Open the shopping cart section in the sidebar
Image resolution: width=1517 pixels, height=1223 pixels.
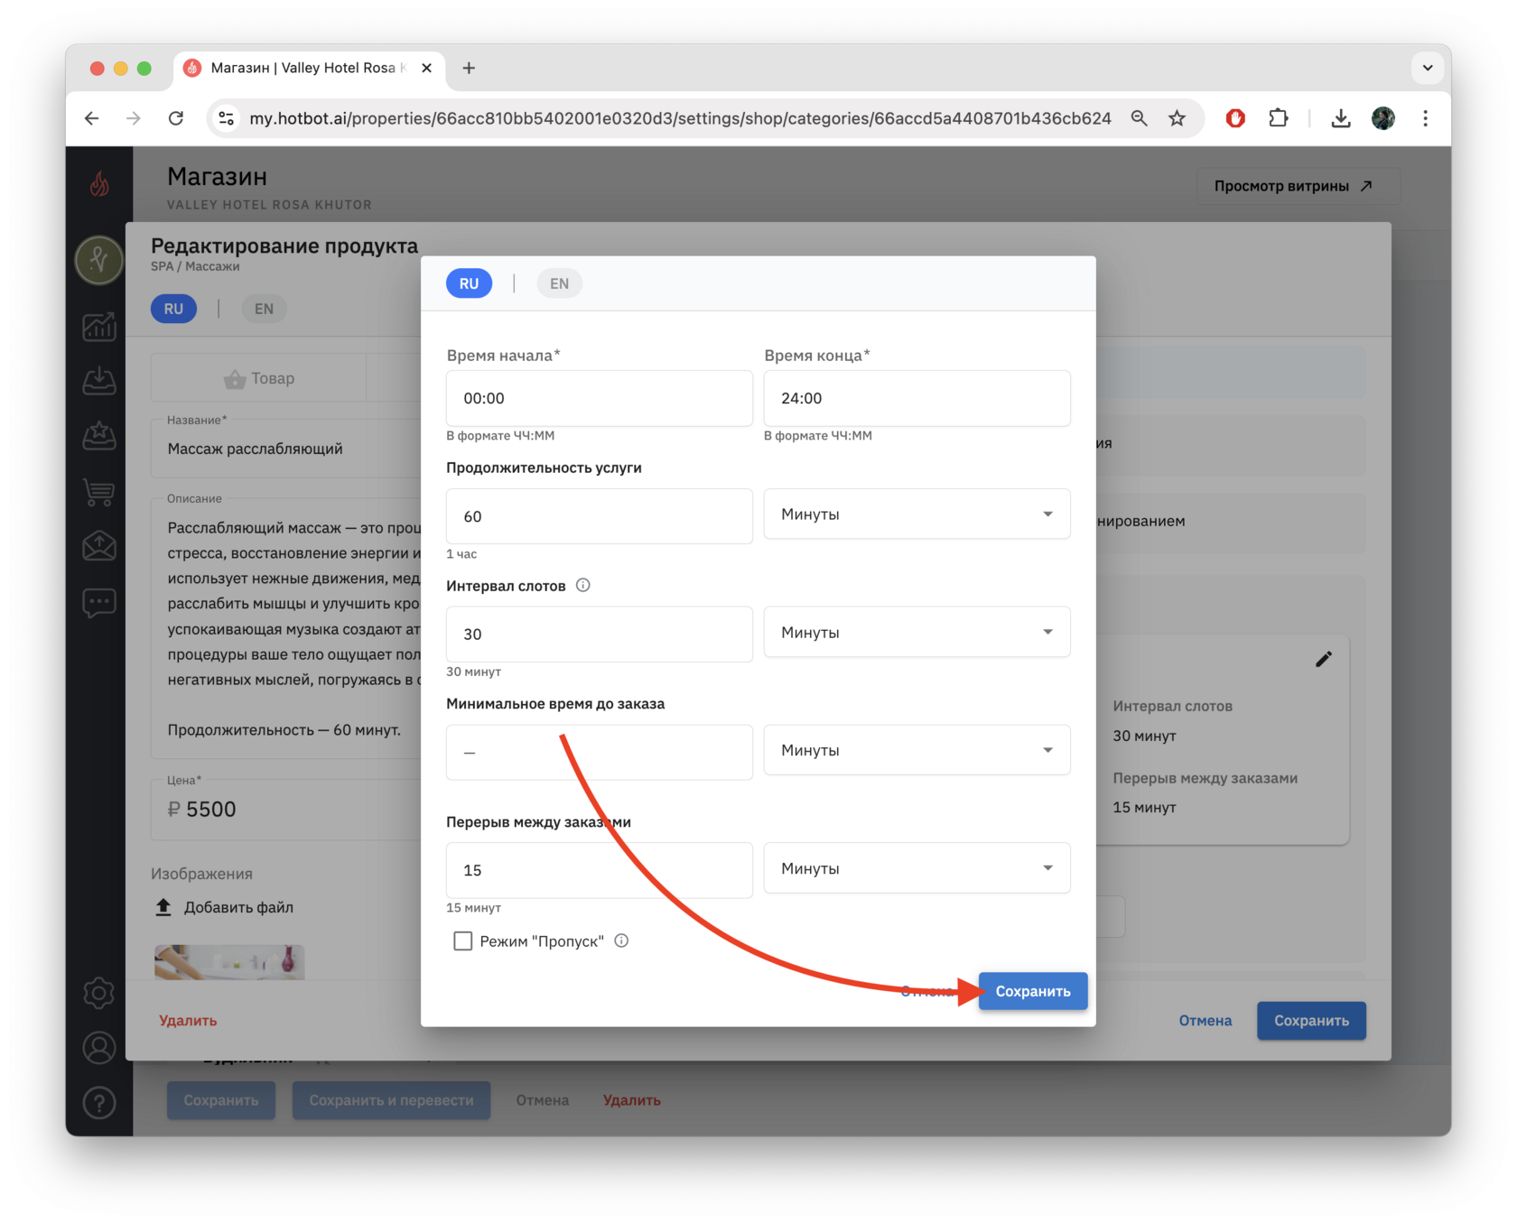pos(99,492)
